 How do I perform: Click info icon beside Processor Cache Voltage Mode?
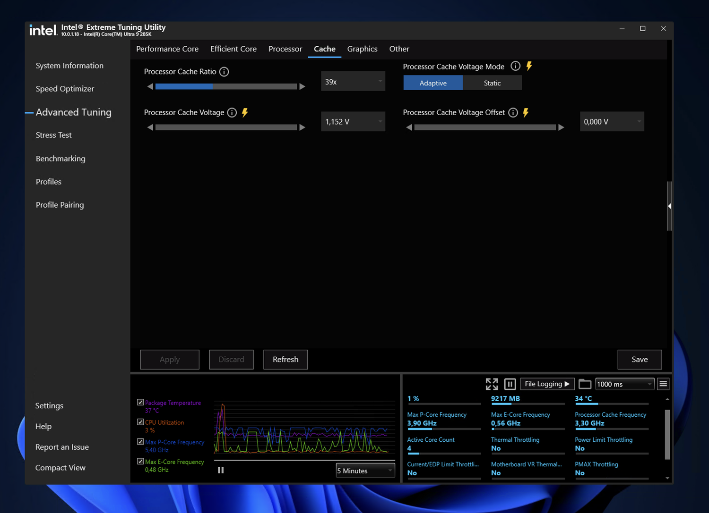coord(515,67)
